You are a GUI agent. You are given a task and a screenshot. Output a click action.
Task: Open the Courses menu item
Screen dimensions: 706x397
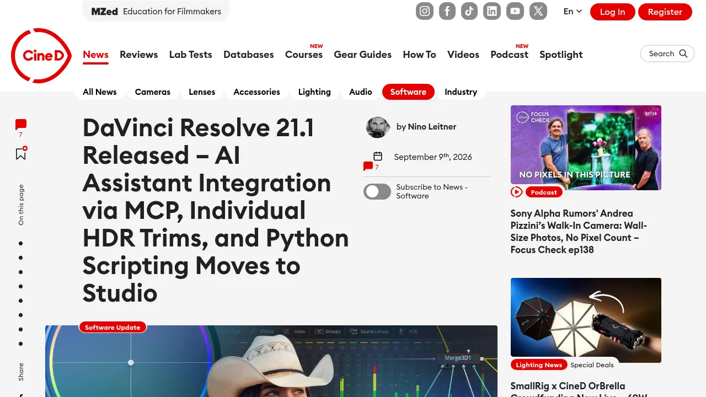tap(304, 55)
